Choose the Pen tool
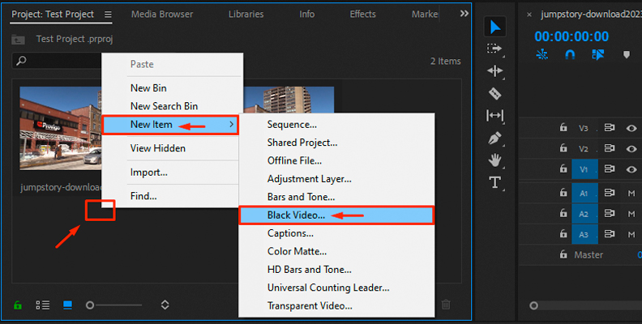The width and height of the screenshot is (642, 324). pos(495,139)
